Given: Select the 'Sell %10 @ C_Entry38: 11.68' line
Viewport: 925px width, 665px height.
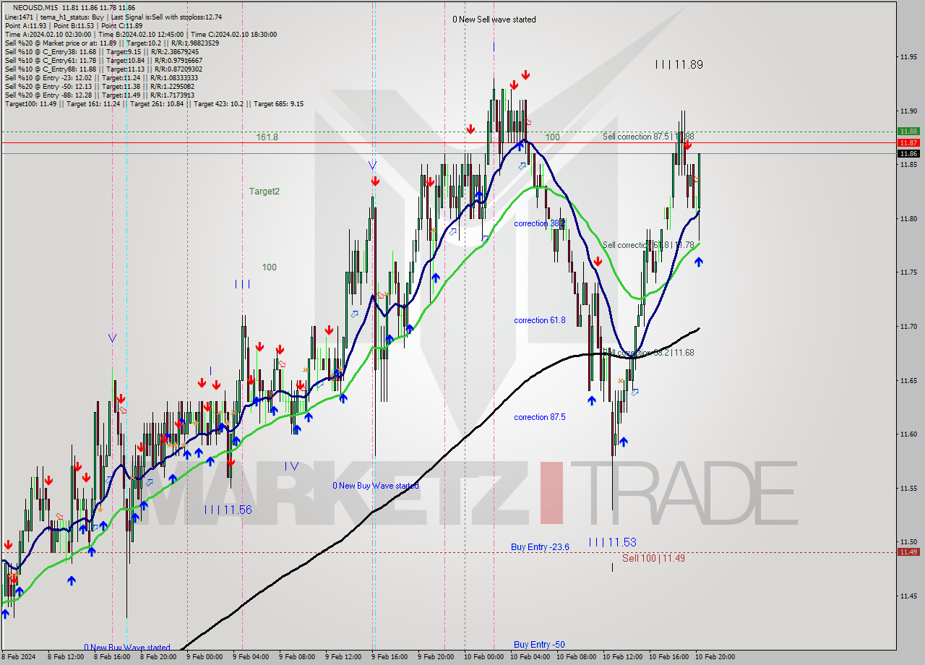Looking at the screenshot, I should [102, 51].
